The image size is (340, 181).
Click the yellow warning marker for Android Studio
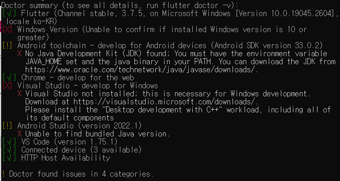[x=7, y=126]
